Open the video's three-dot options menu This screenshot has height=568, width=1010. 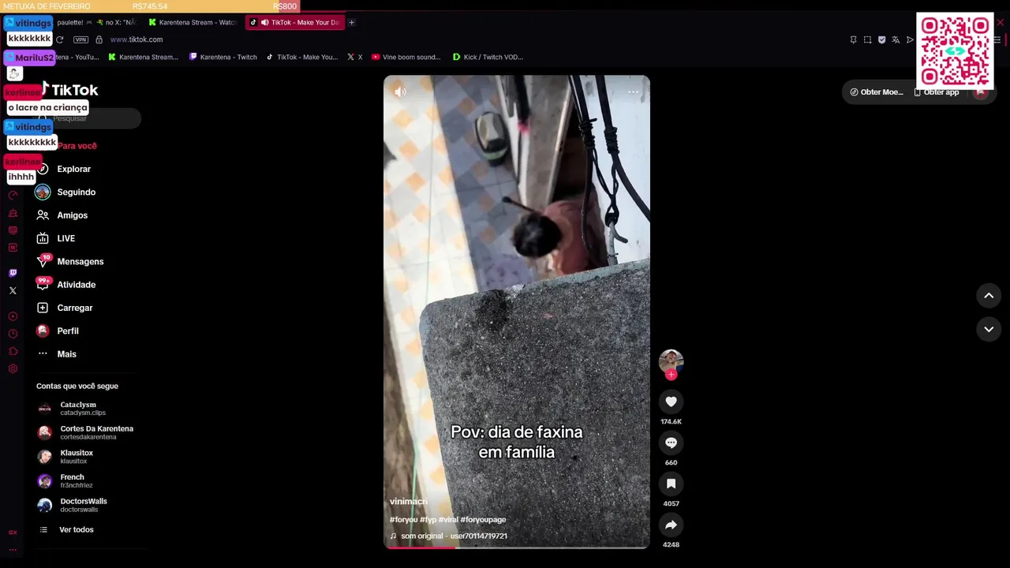(633, 92)
